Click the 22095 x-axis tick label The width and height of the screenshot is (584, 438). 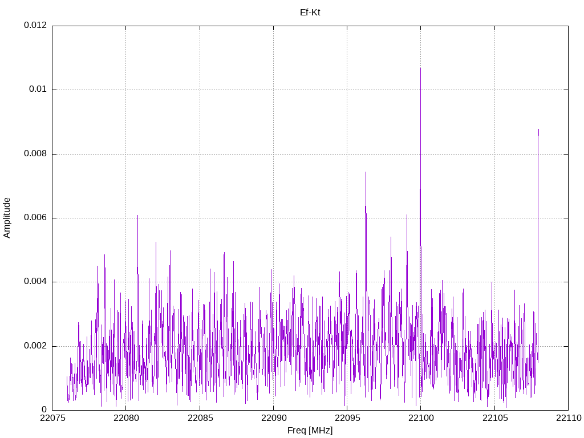[347, 418]
